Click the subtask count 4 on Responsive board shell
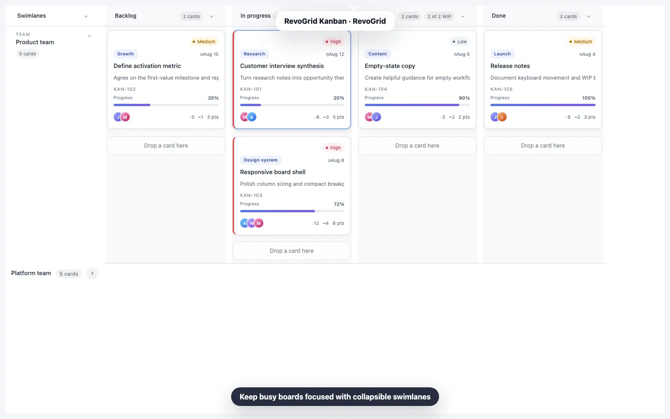The height and width of the screenshot is (419, 670). [x=326, y=223]
